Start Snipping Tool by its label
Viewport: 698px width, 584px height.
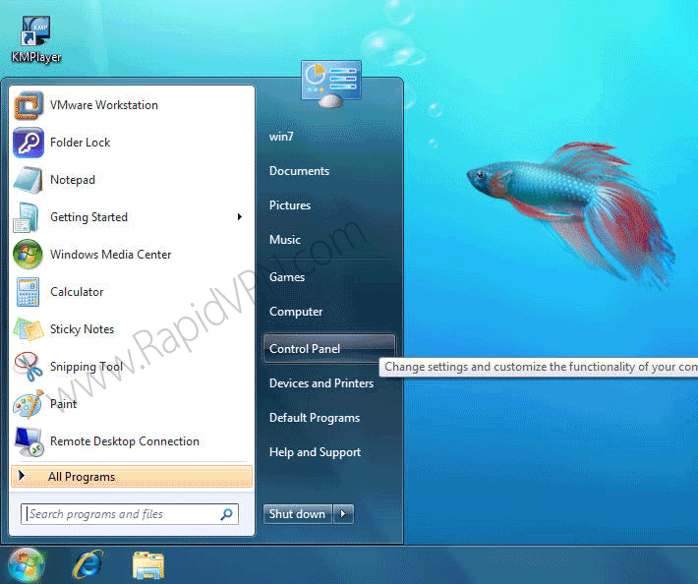pos(87,367)
